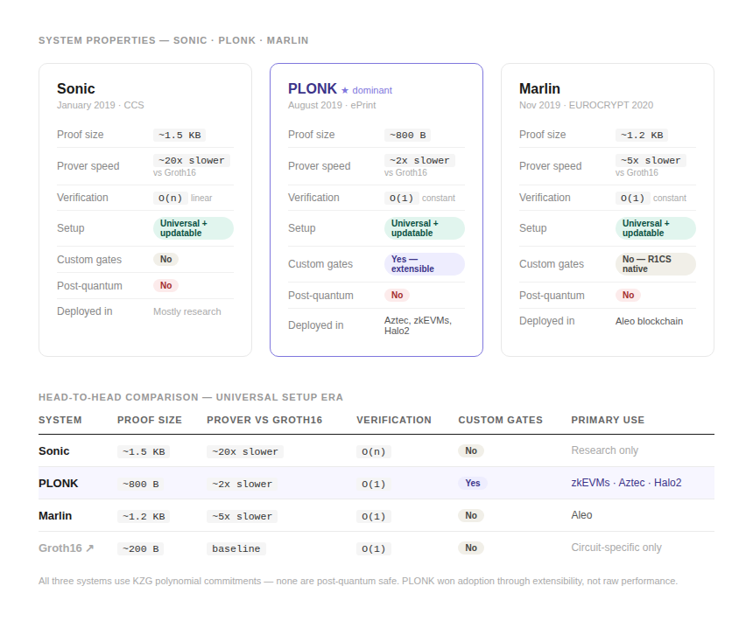Click Sonic's 'Universal + updatable' setup badge
Screen dimensions: 753x621
point(193,228)
